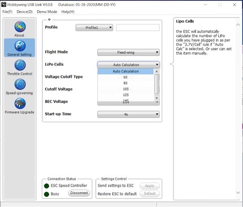Open the Demo Mode menu

point(47,12)
